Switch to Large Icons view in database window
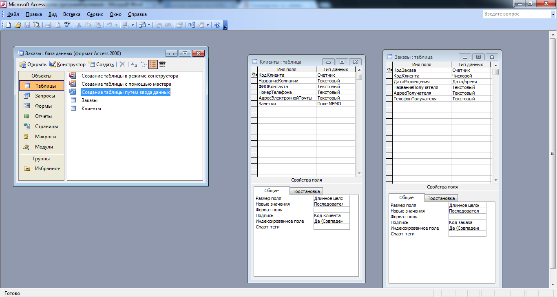The height and width of the screenshot is (297, 557). tap(134, 64)
